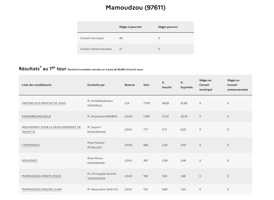Screen dimensions: 274x200
Task: Open the MAMOUDZOU MERITE MIEUX link
Action: tap(41, 176)
